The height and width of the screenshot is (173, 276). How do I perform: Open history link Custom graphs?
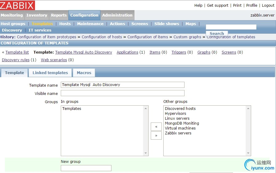click(x=187, y=37)
